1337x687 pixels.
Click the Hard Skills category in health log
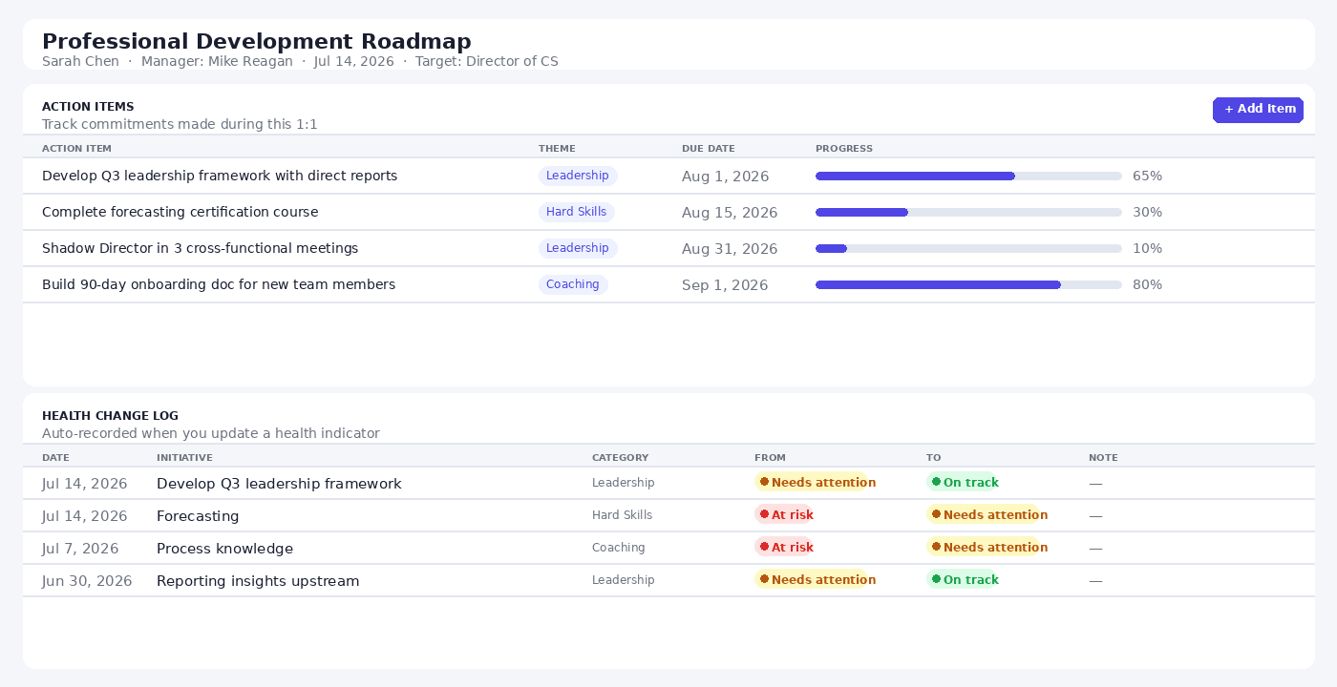point(623,515)
